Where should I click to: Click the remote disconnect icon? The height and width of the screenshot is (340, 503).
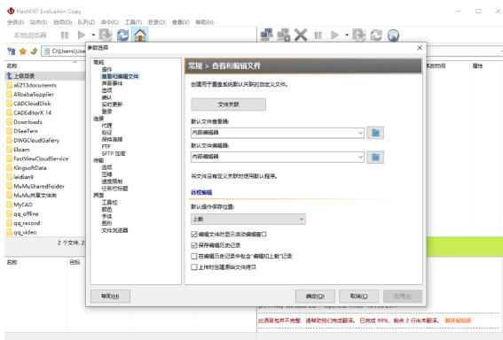pos(284,35)
